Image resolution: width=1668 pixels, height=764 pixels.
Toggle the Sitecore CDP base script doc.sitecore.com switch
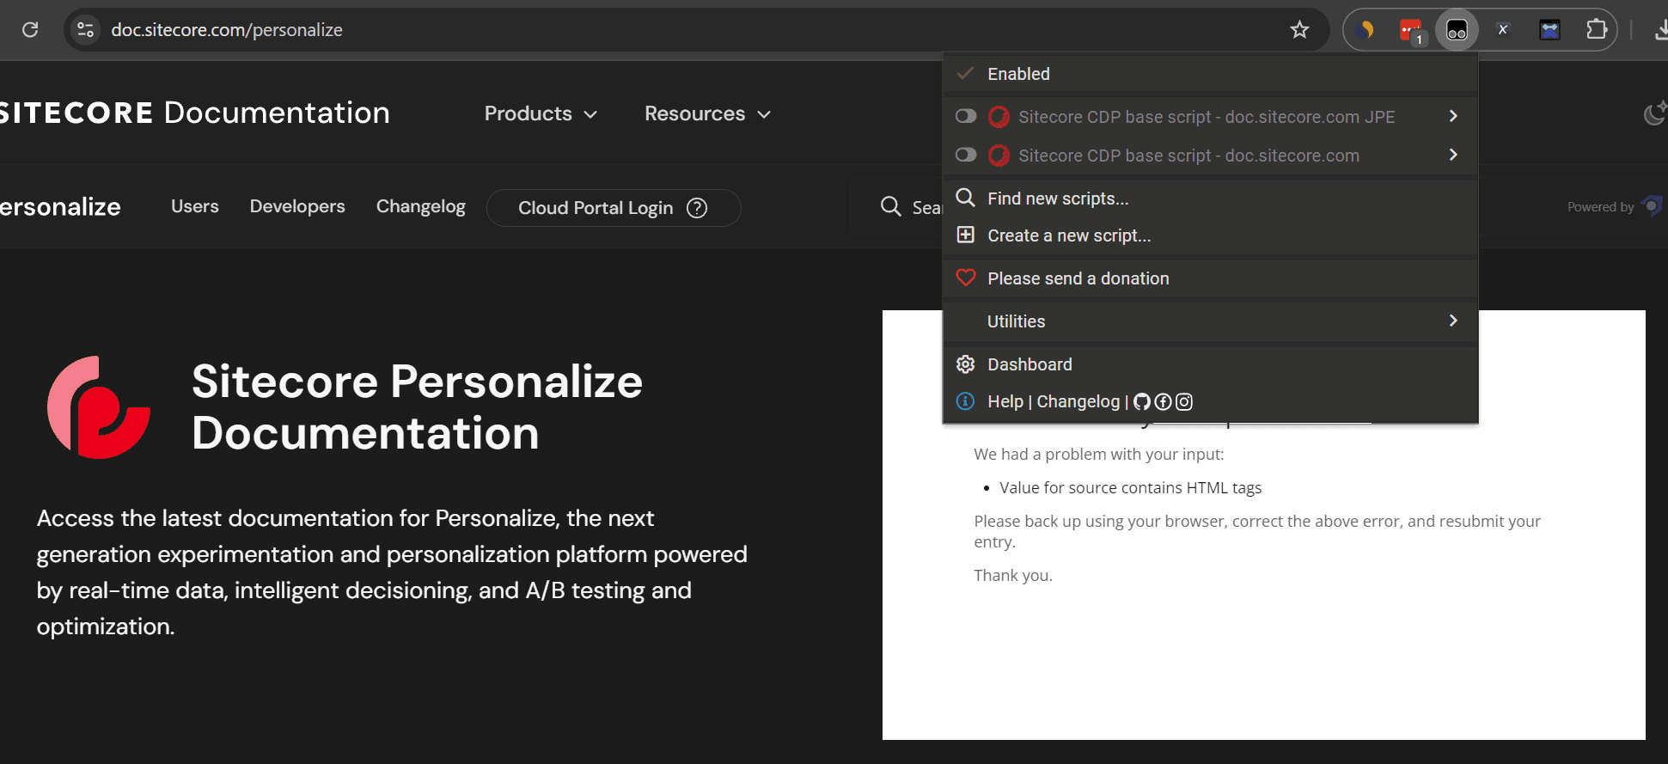pyautogui.click(x=966, y=155)
